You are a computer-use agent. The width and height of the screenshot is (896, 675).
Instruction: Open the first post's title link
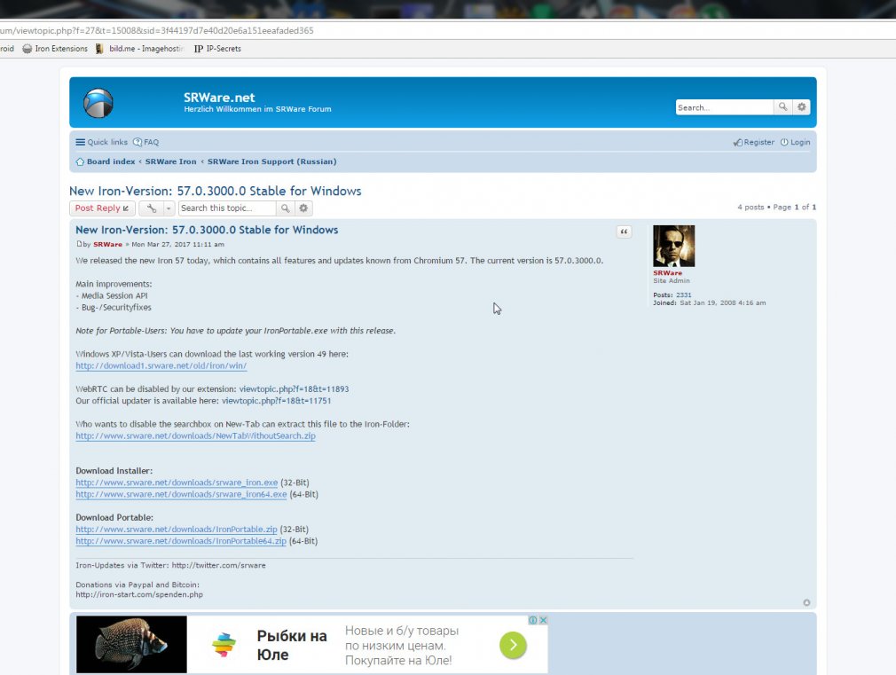pyautogui.click(x=207, y=230)
